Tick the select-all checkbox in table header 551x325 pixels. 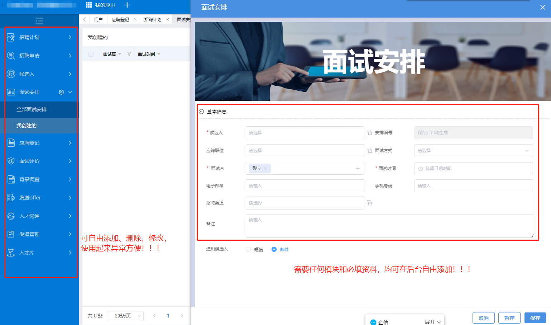pos(91,54)
